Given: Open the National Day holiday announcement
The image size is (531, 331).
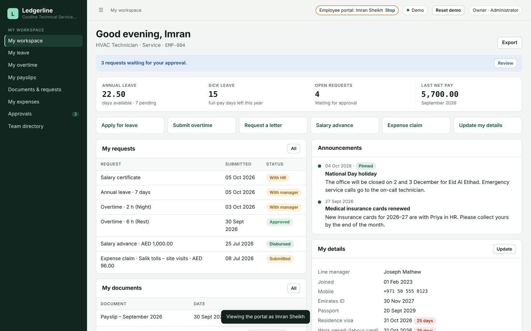Looking at the screenshot, I should [x=351, y=174].
